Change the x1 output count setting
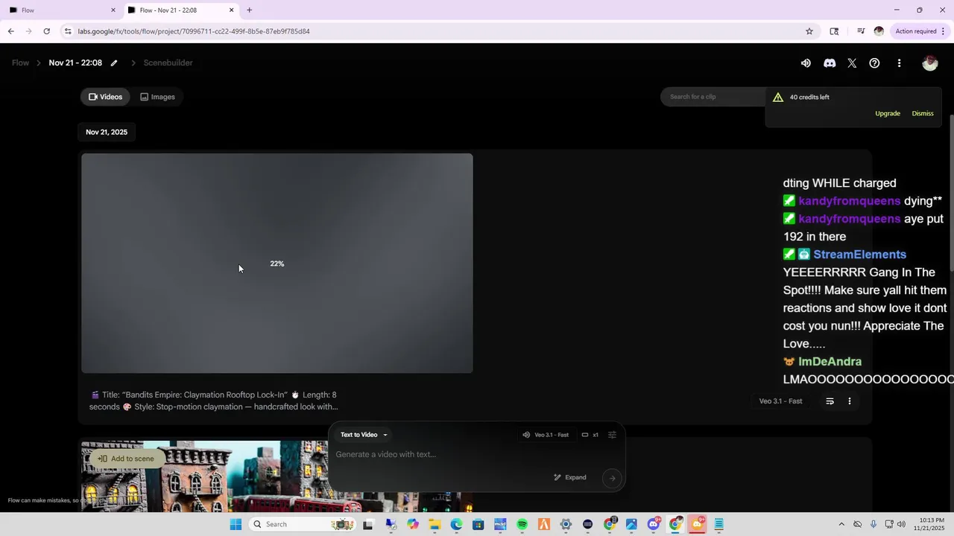Screen dimensions: 954x536 [590, 435]
